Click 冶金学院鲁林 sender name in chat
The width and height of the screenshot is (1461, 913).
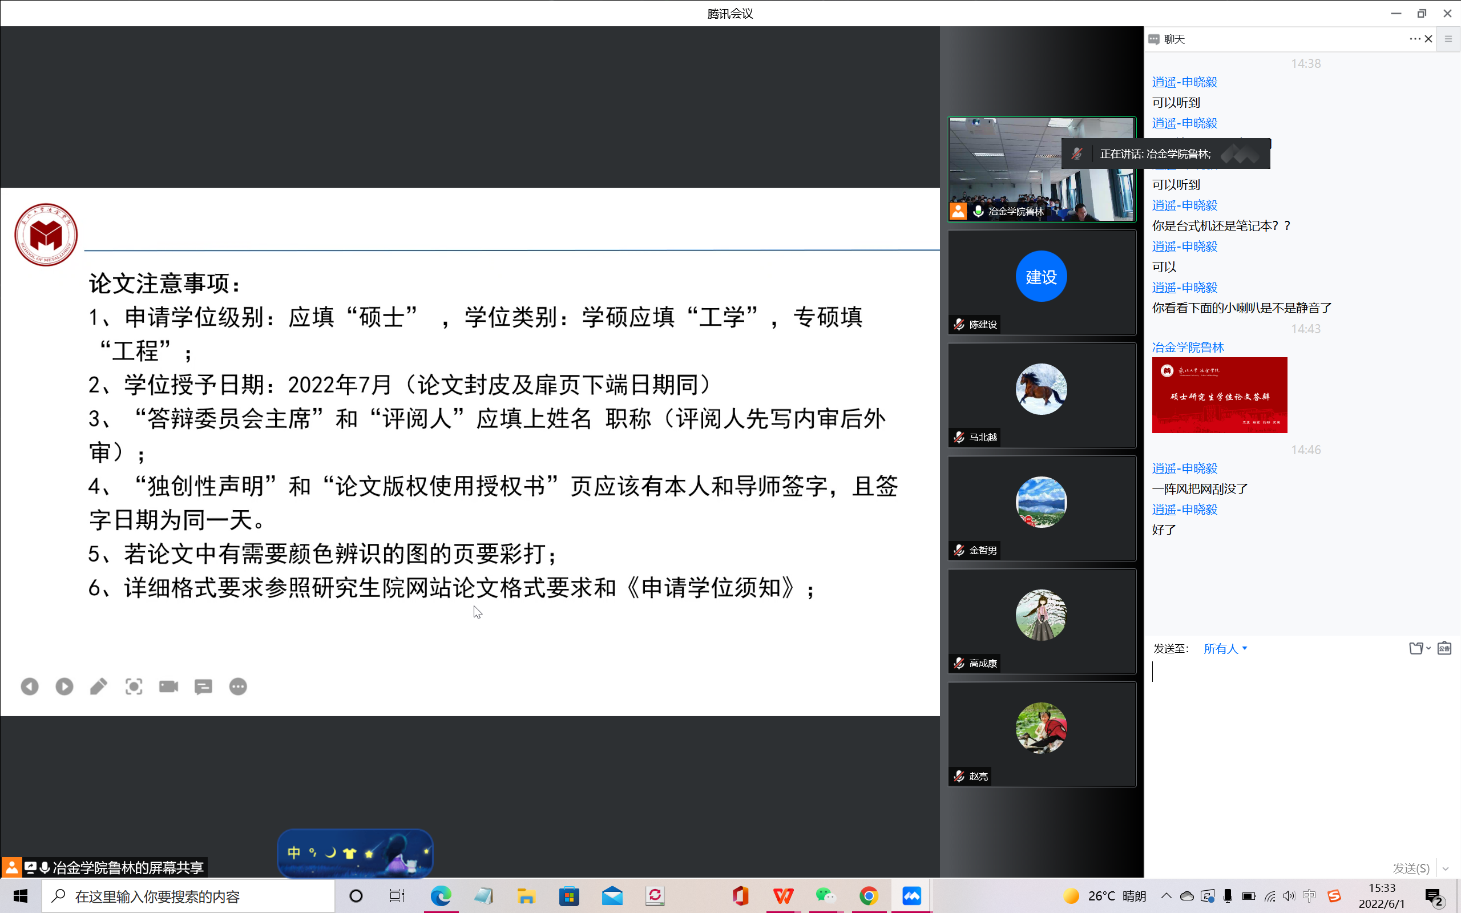[1188, 347]
